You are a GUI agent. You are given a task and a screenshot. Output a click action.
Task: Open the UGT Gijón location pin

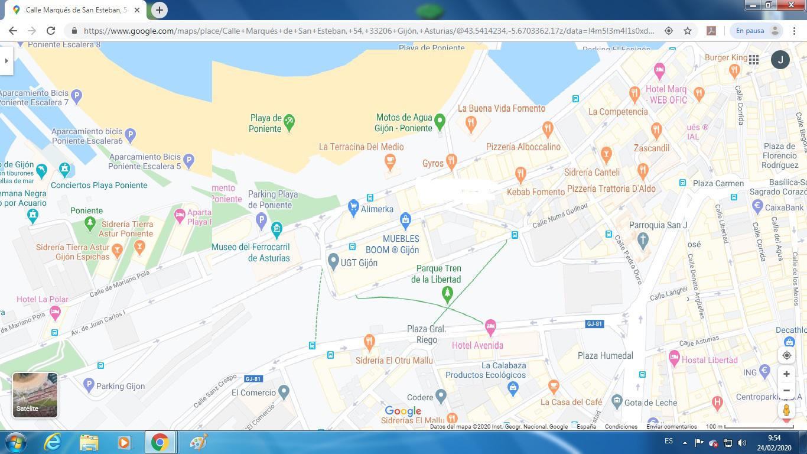click(333, 260)
